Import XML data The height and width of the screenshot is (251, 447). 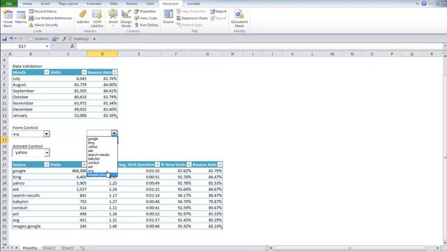[x=219, y=11]
